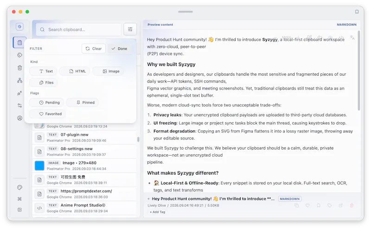Toggle the HTML kind filter
371x229 pixels.
(75, 71)
